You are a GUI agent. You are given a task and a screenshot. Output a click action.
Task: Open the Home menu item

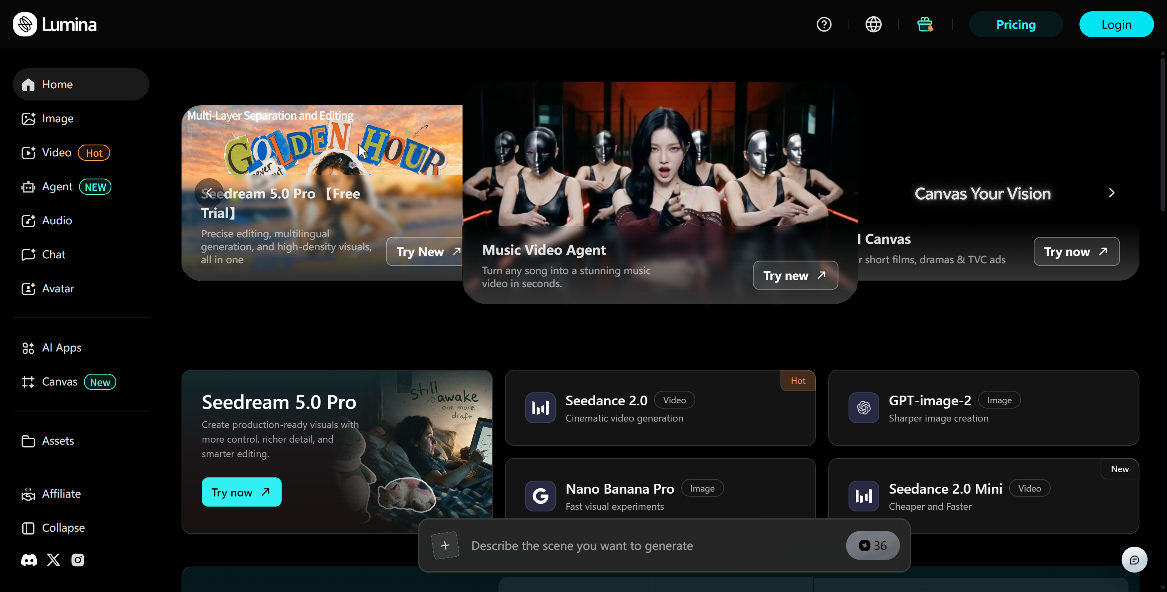click(81, 85)
